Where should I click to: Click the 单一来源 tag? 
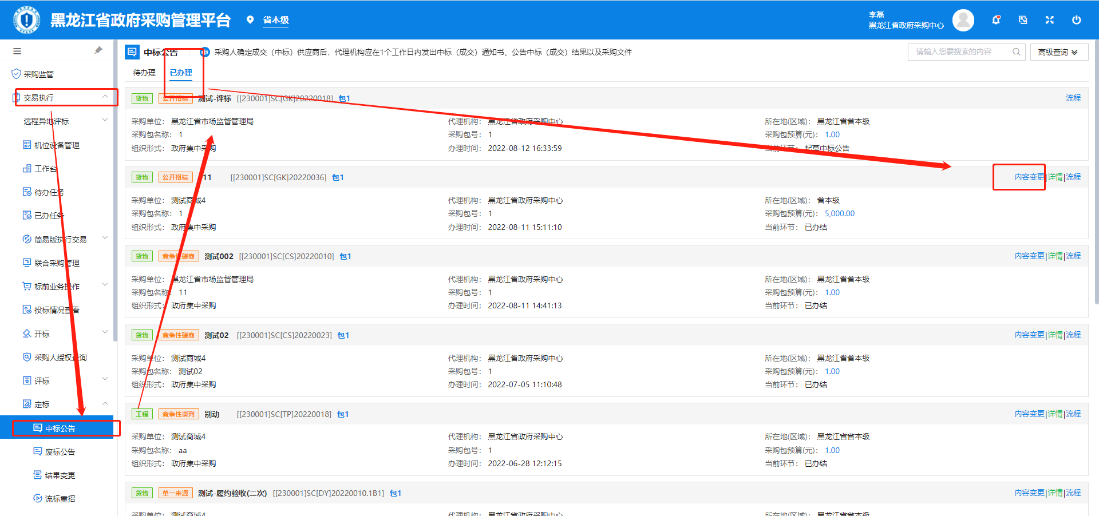click(175, 493)
